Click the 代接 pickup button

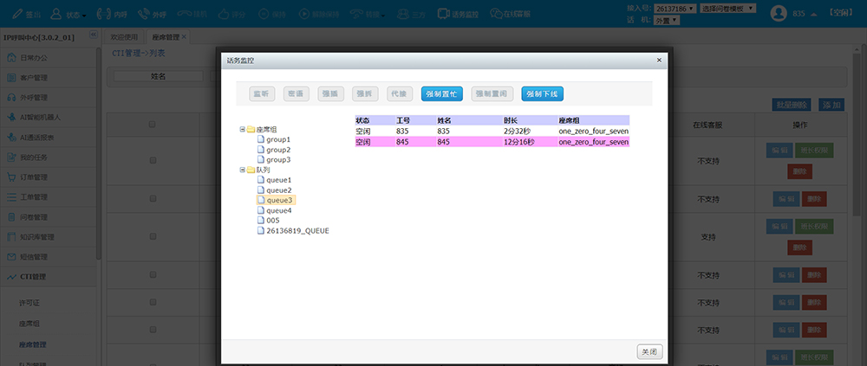click(399, 93)
